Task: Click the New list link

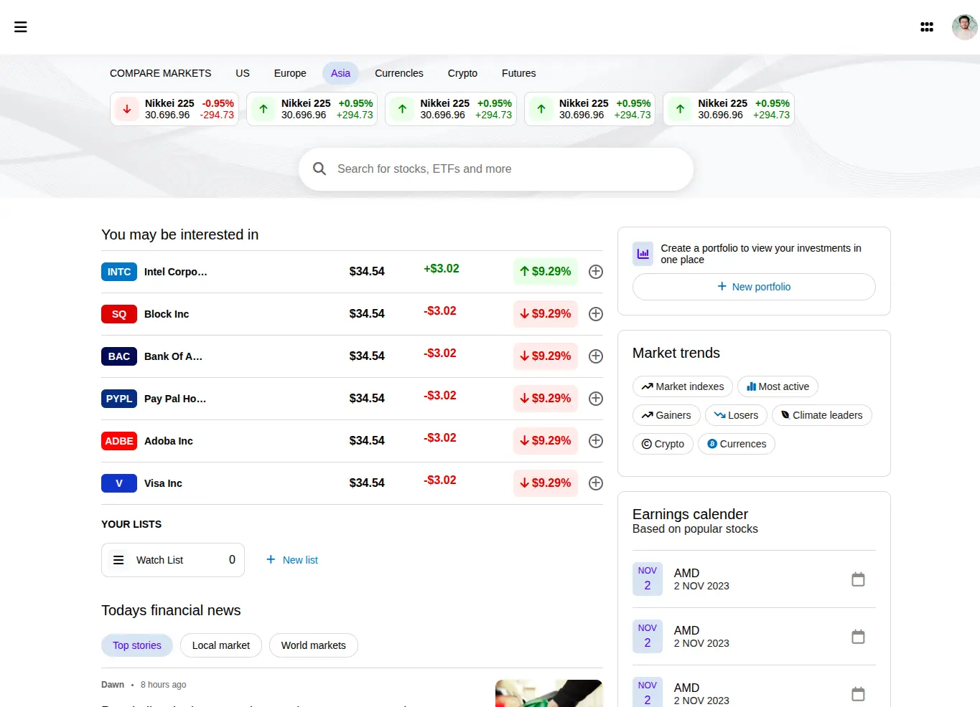Action: coord(291,559)
